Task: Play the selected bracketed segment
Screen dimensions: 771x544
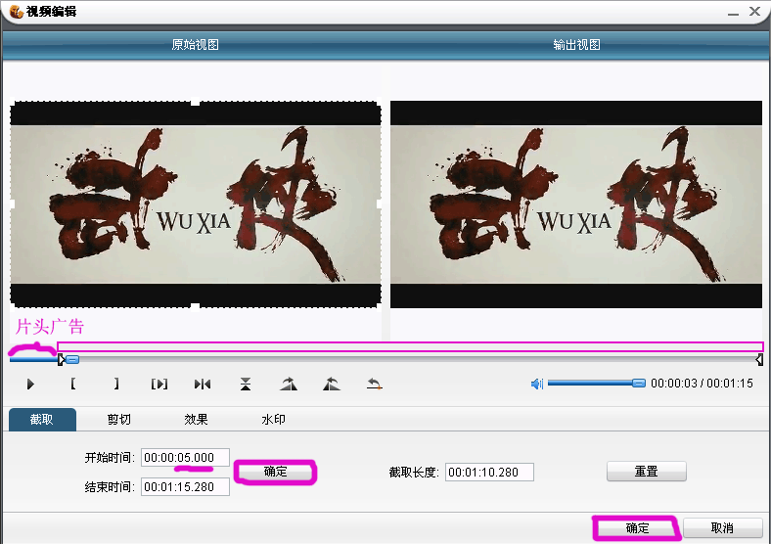Action: 159,385
